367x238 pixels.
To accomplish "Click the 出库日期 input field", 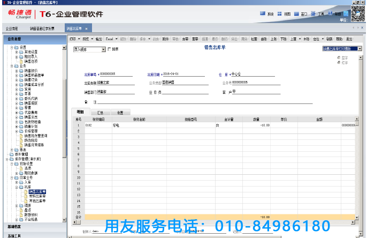I will click(183, 74).
